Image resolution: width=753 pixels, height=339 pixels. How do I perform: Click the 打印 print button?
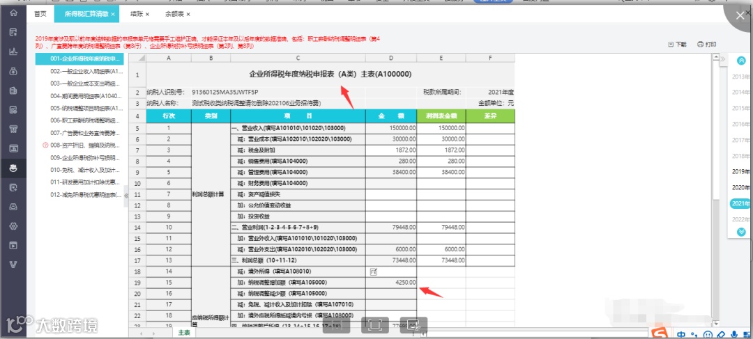[x=707, y=44]
